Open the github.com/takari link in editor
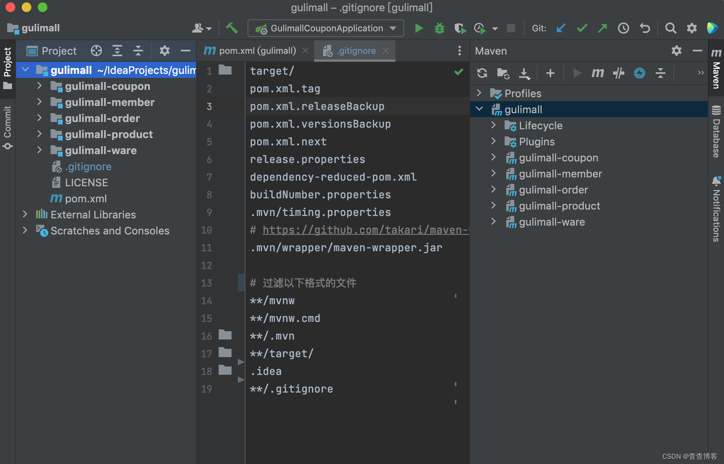 point(366,230)
